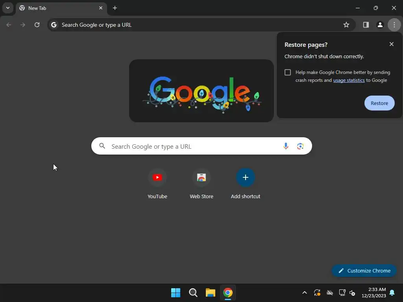Image resolution: width=403 pixels, height=302 pixels.
Task: Click the OneDrive cloud tray icon
Action: point(330,293)
